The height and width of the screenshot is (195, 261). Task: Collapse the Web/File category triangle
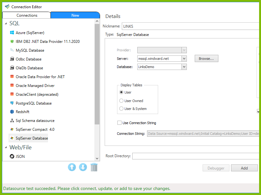coord(6,147)
